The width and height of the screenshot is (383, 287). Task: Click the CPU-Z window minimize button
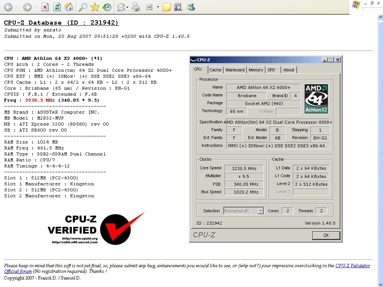click(325, 59)
